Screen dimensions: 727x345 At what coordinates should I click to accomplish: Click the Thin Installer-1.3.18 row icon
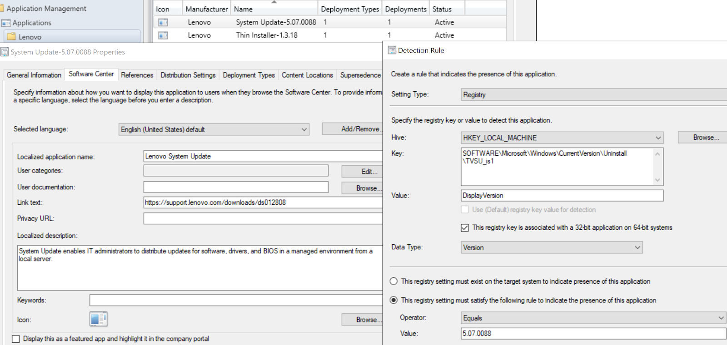point(163,35)
